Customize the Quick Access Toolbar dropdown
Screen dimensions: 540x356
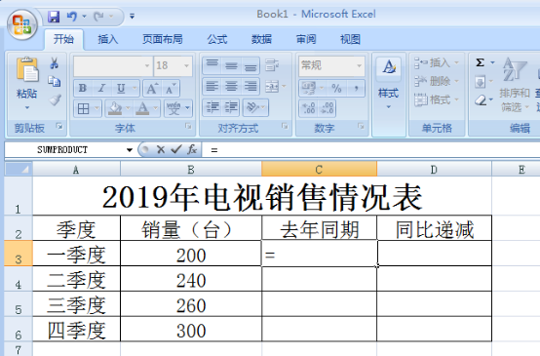[x=132, y=17]
